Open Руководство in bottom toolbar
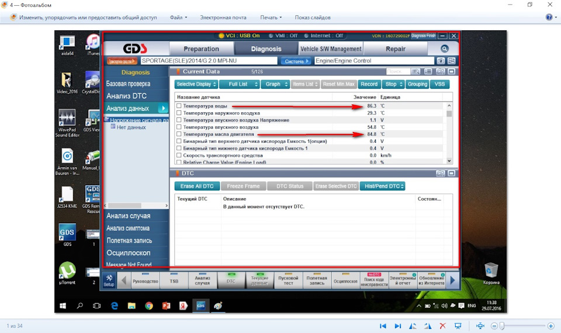 [x=146, y=280]
